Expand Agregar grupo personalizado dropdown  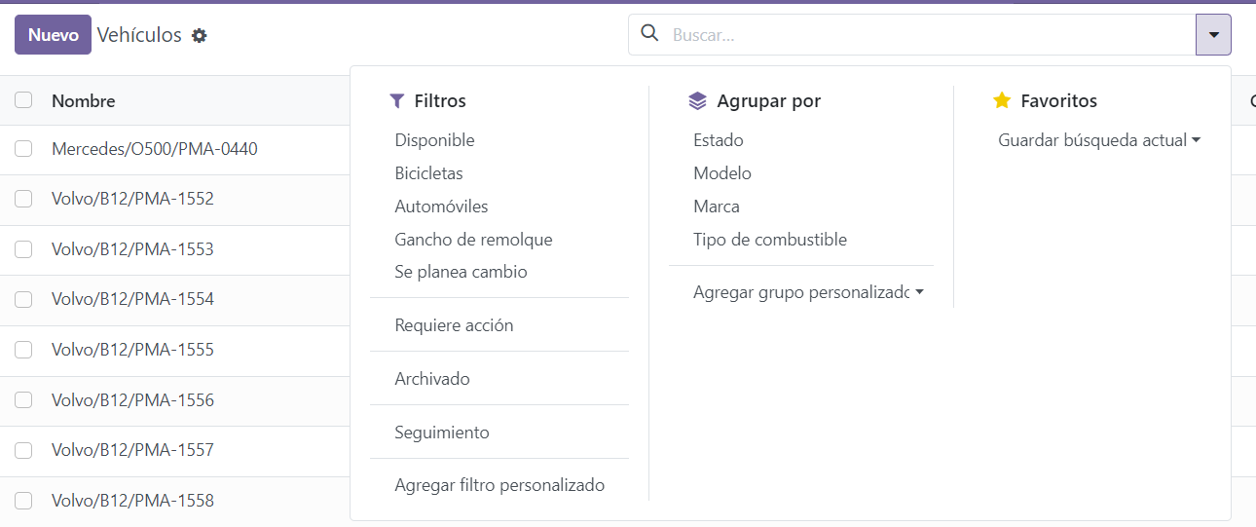pos(808,292)
